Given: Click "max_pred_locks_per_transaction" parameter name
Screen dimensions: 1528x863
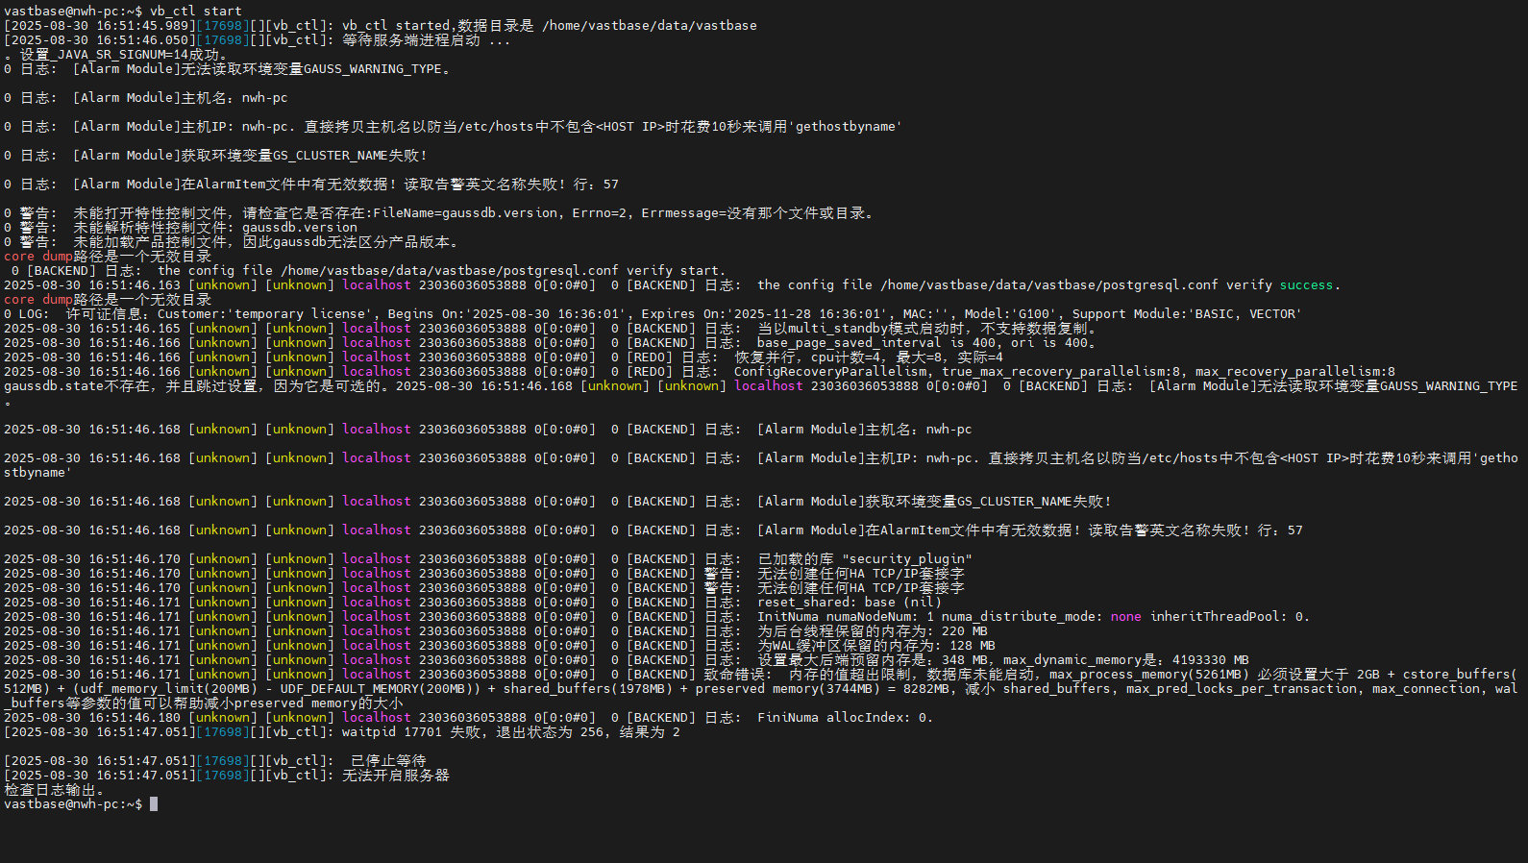Looking at the screenshot, I should (x=1242, y=689).
